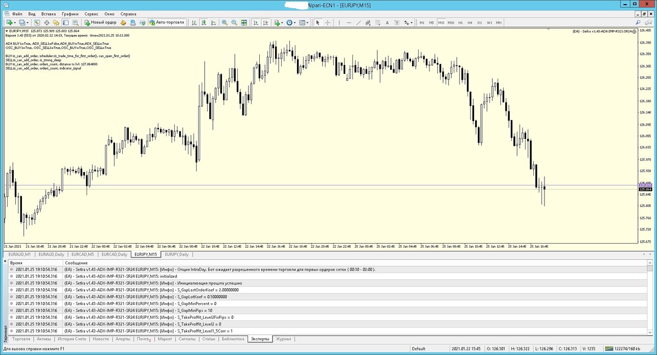
Task: Switch timeframe to W1
Action: [489, 22]
